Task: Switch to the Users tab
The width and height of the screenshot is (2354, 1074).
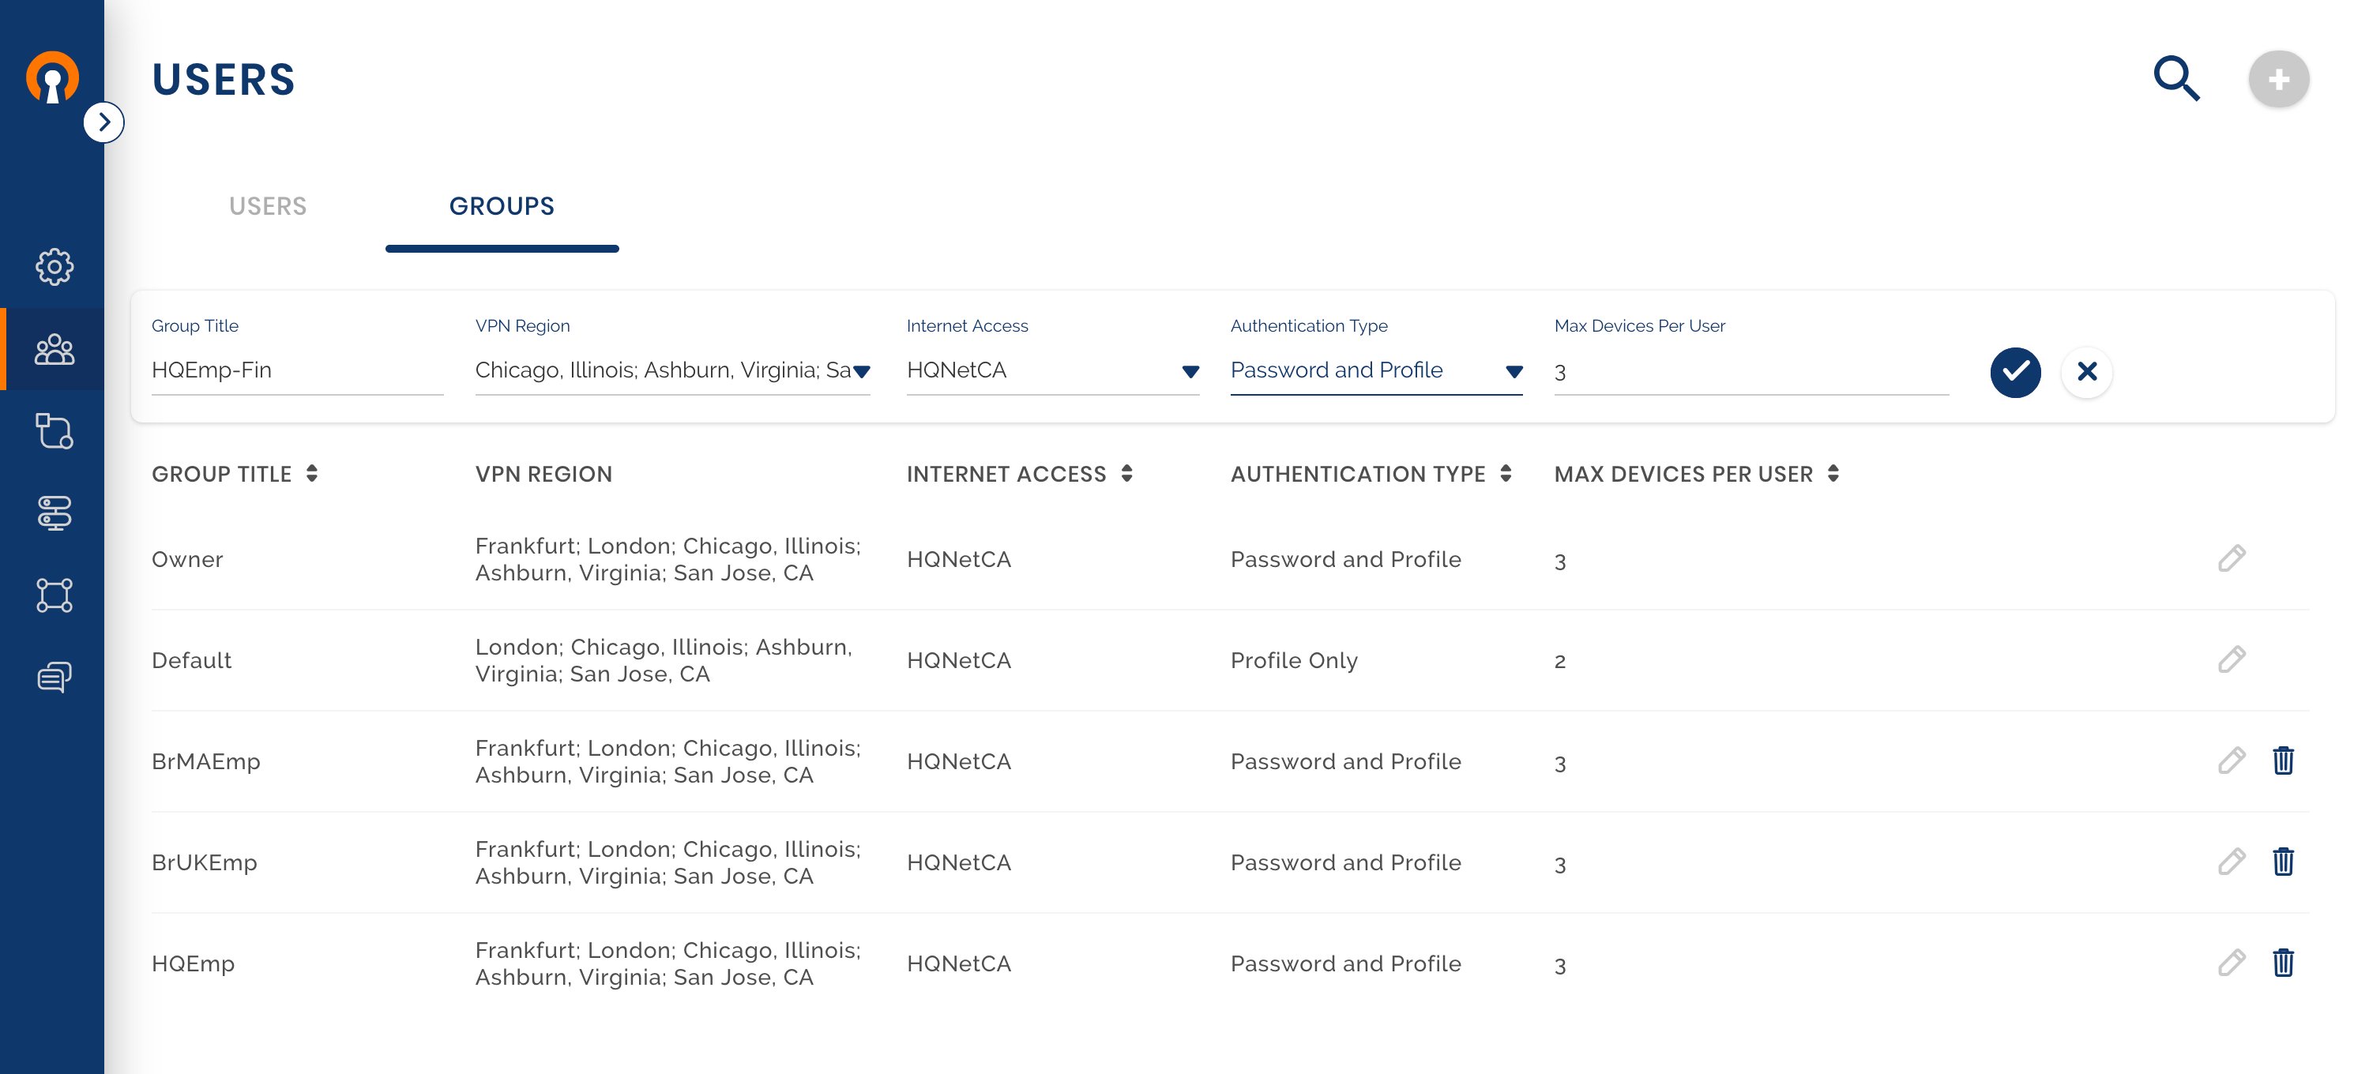Action: pyautogui.click(x=268, y=206)
